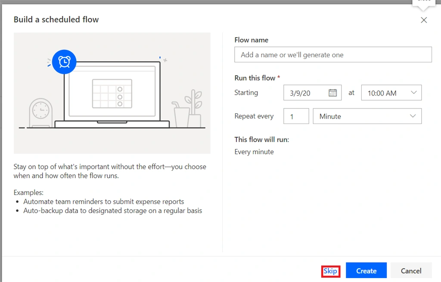Open the Minute frequency dropdown
Screen dimensions: 441x282
tap(367, 116)
